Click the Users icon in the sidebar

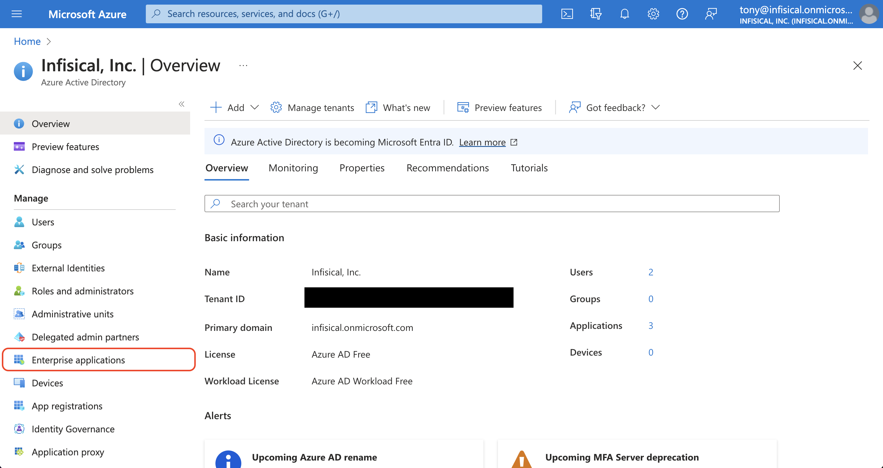click(19, 222)
